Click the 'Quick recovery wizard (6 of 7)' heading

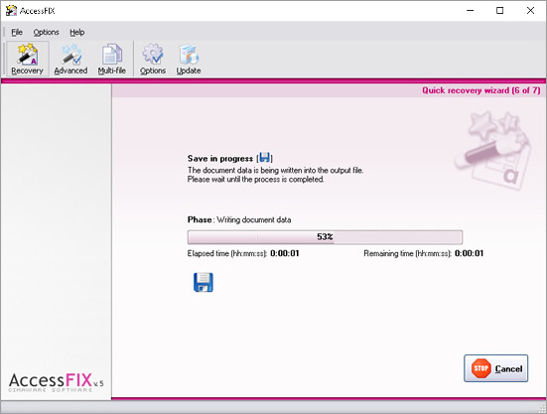pos(481,90)
